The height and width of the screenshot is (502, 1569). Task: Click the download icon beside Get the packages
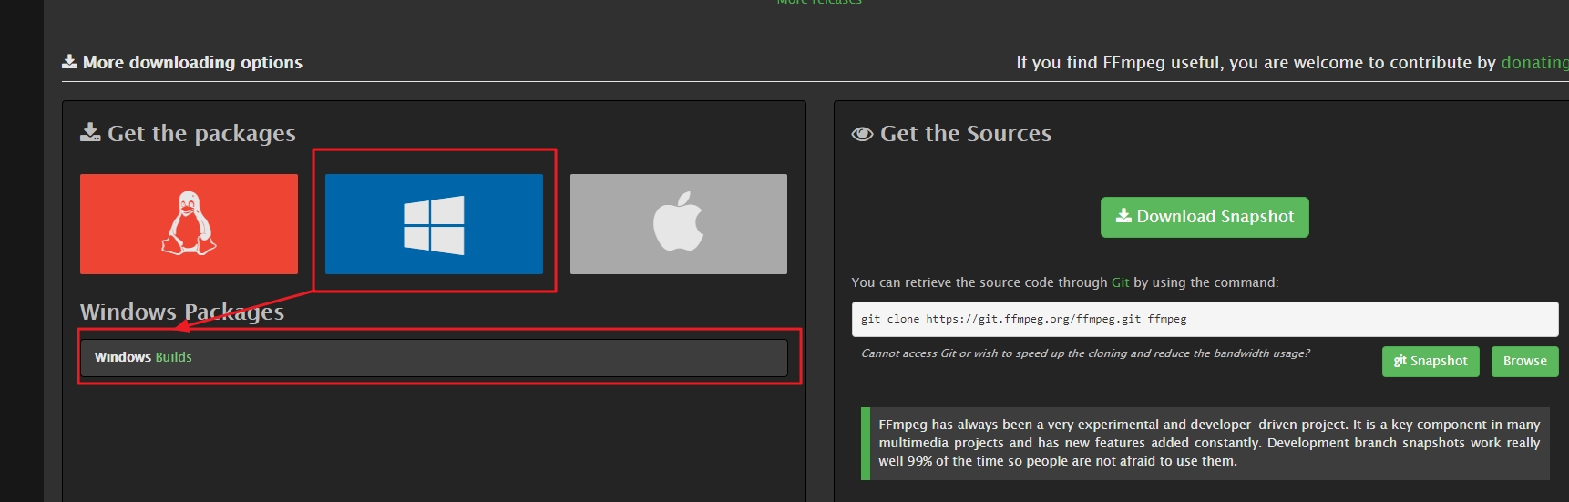[x=90, y=133]
